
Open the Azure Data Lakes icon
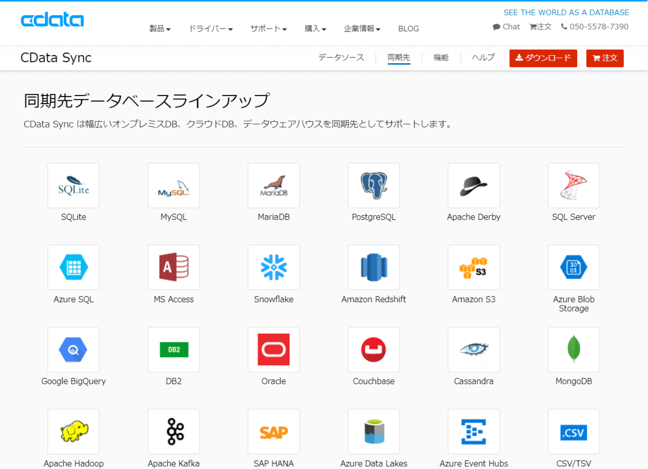click(x=374, y=431)
